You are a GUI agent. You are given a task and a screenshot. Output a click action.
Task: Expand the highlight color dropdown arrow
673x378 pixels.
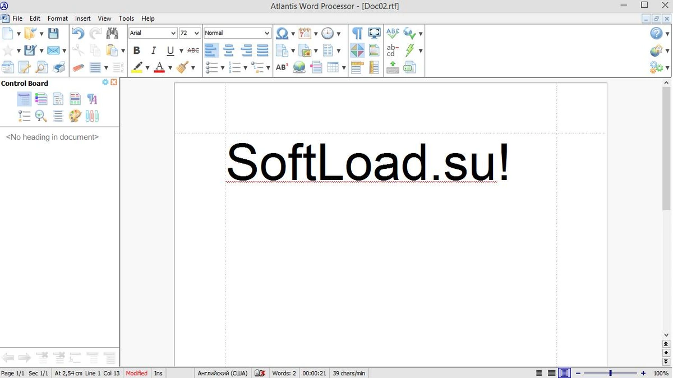[147, 68]
